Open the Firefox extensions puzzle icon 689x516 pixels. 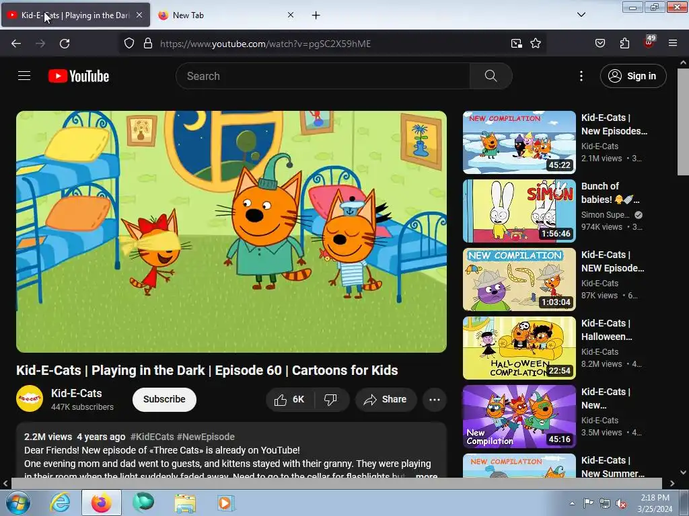(x=624, y=44)
